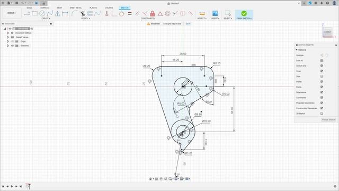Click the Measure inspect icon

pyautogui.click(x=202, y=14)
